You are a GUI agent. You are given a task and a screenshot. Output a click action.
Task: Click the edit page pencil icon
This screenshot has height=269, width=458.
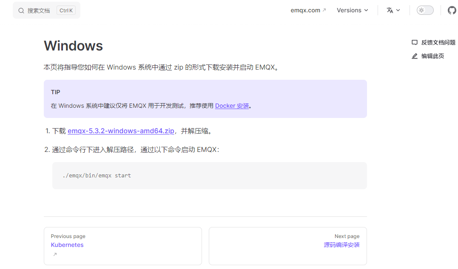pos(415,56)
